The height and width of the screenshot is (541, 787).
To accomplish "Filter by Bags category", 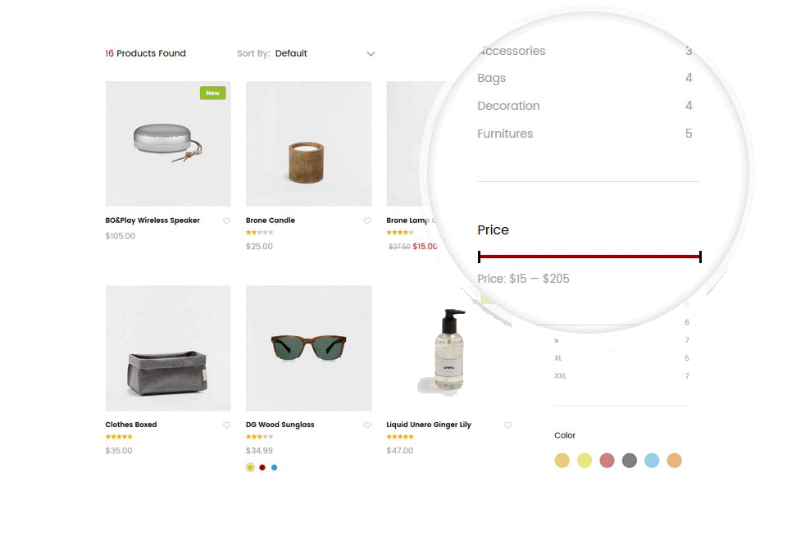I will pyautogui.click(x=491, y=79).
